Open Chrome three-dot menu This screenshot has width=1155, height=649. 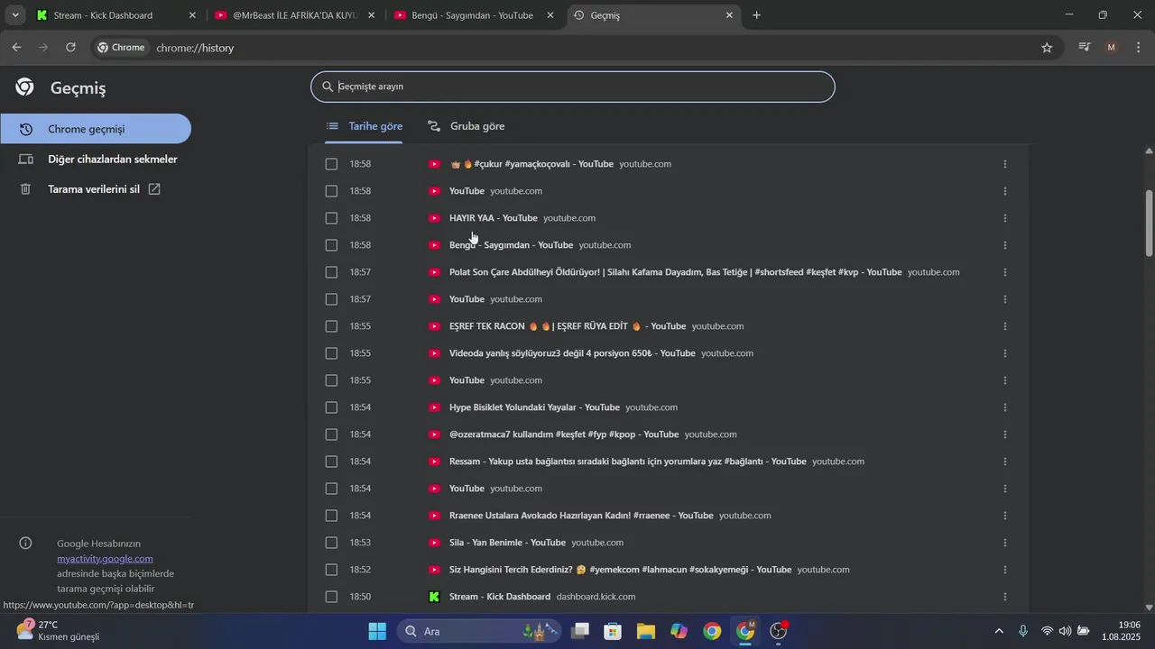pos(1137,47)
